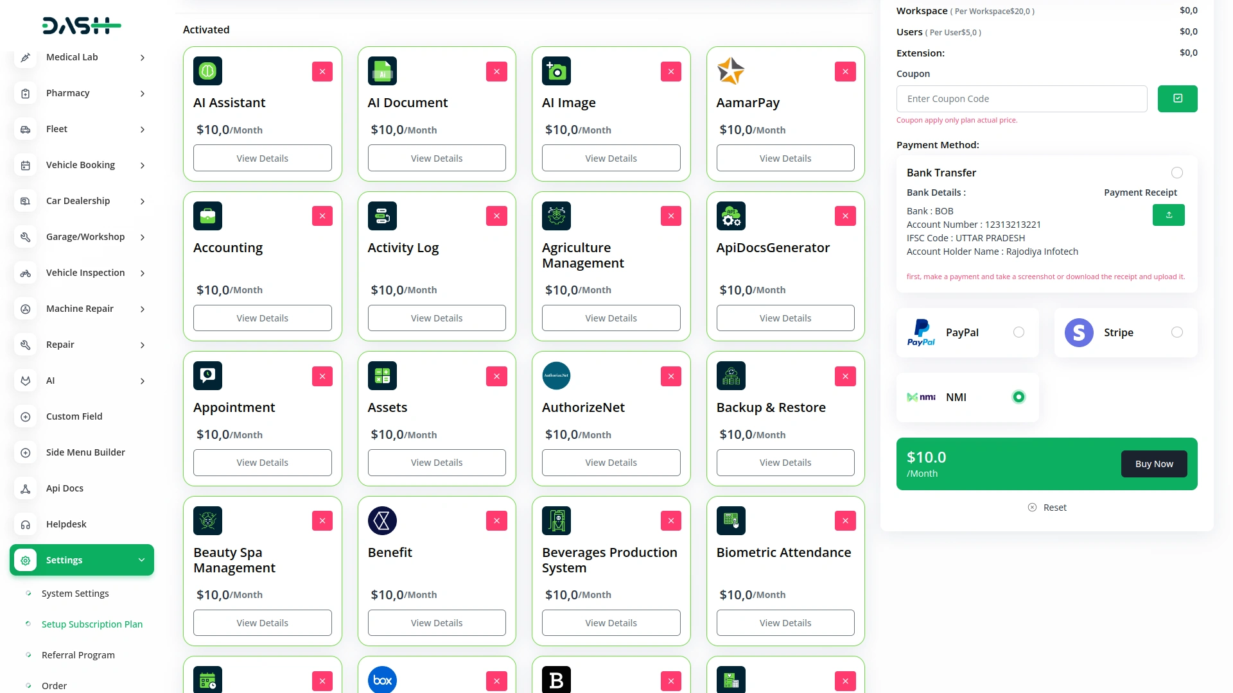Image resolution: width=1233 pixels, height=693 pixels.
Task: Click the AamarPay star logo icon
Action: click(731, 71)
